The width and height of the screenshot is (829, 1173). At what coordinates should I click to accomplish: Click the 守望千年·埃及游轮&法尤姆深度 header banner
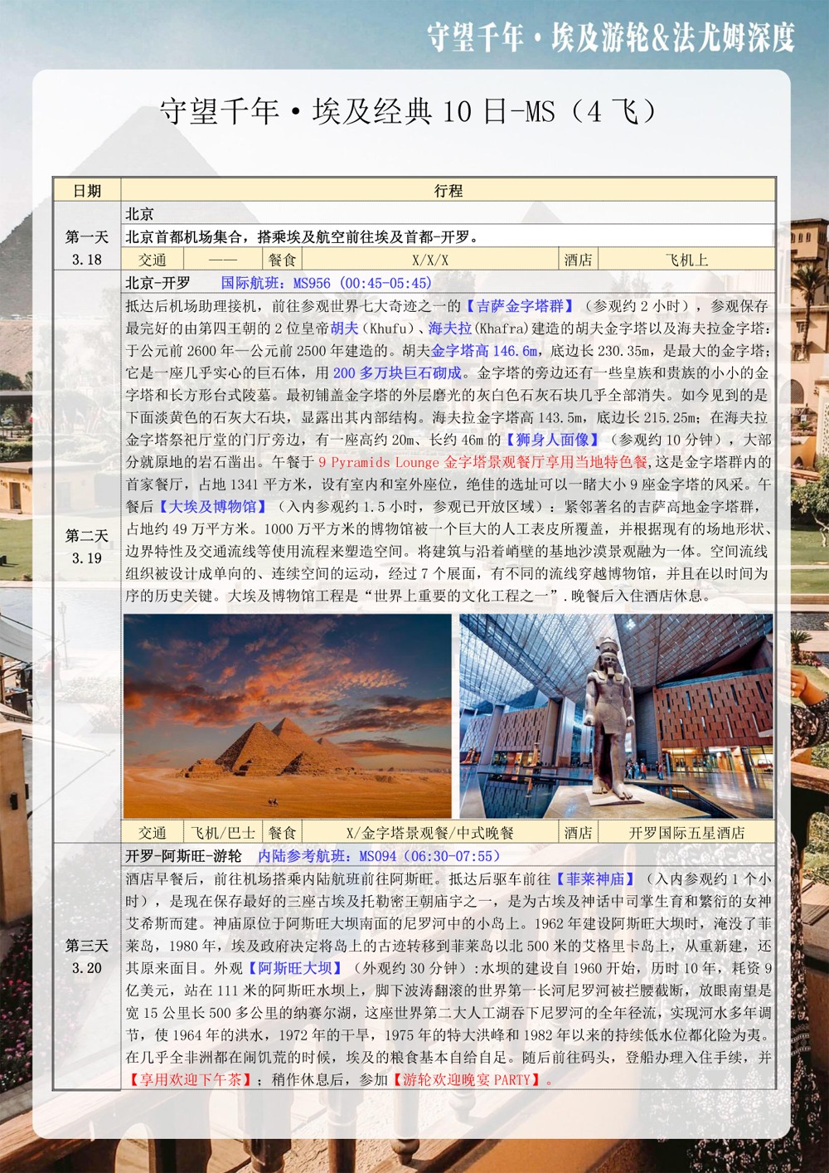[x=610, y=37]
